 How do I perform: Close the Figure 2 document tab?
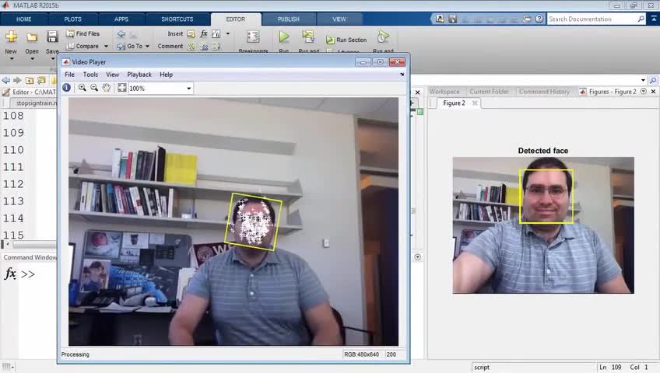475,103
